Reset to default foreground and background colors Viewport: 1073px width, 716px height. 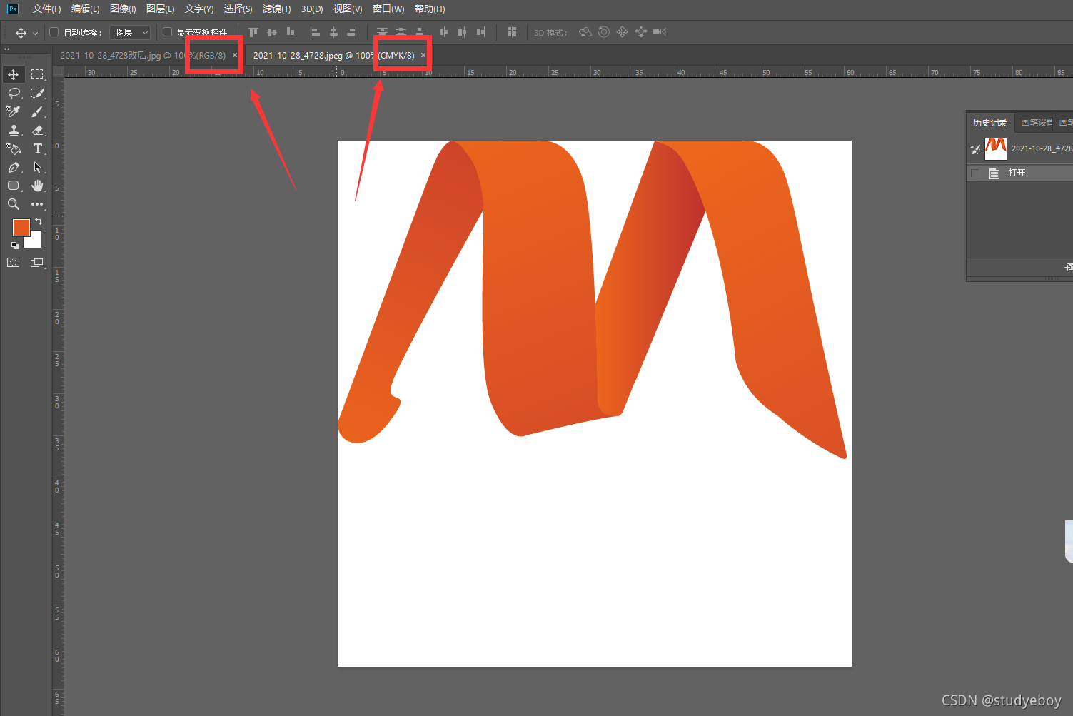click(x=15, y=245)
